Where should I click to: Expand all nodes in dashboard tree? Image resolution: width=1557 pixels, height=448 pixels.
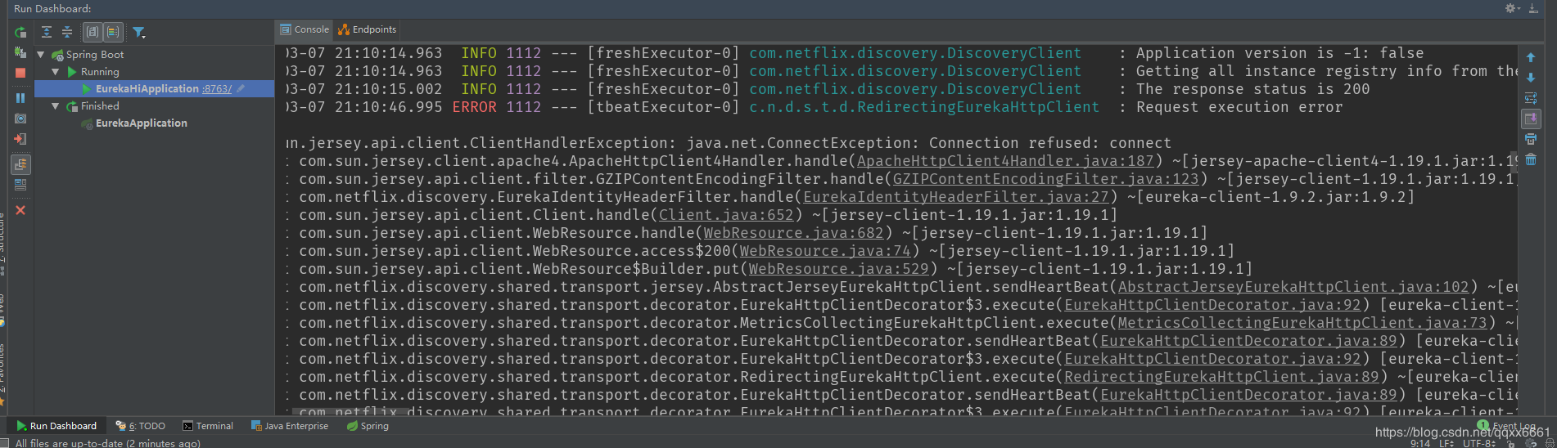(47, 32)
